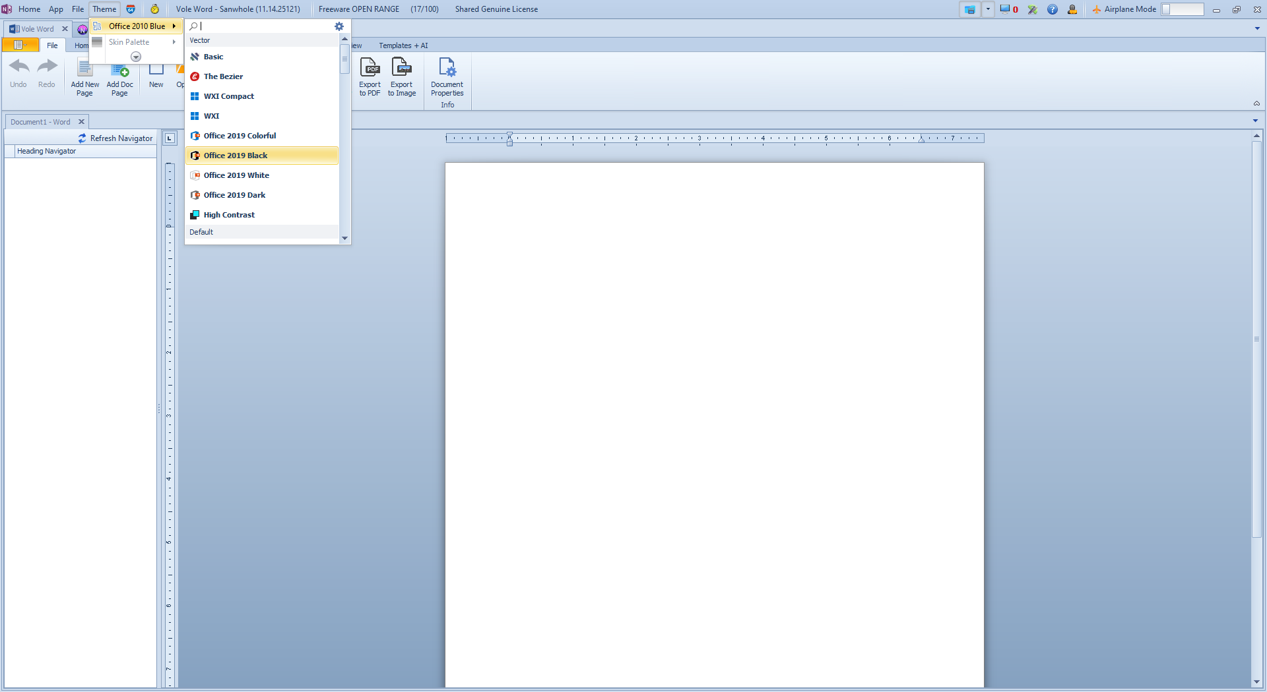Screen dimensions: 1267x692
Task: Open the Templates + AI ribbon tab
Action: coord(403,45)
